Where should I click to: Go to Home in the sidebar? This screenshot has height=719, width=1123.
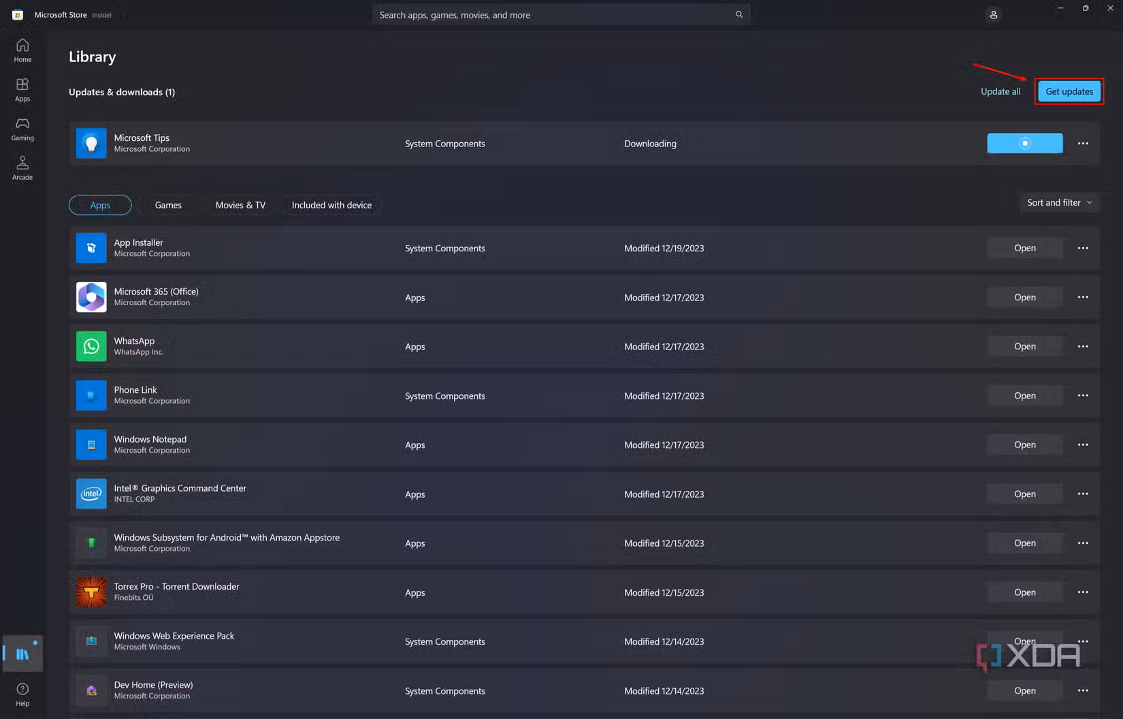pyautogui.click(x=22, y=50)
